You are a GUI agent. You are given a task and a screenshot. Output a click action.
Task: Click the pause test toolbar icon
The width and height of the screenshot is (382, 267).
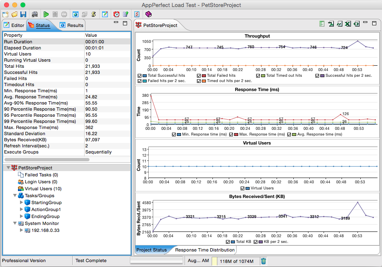(55, 14)
